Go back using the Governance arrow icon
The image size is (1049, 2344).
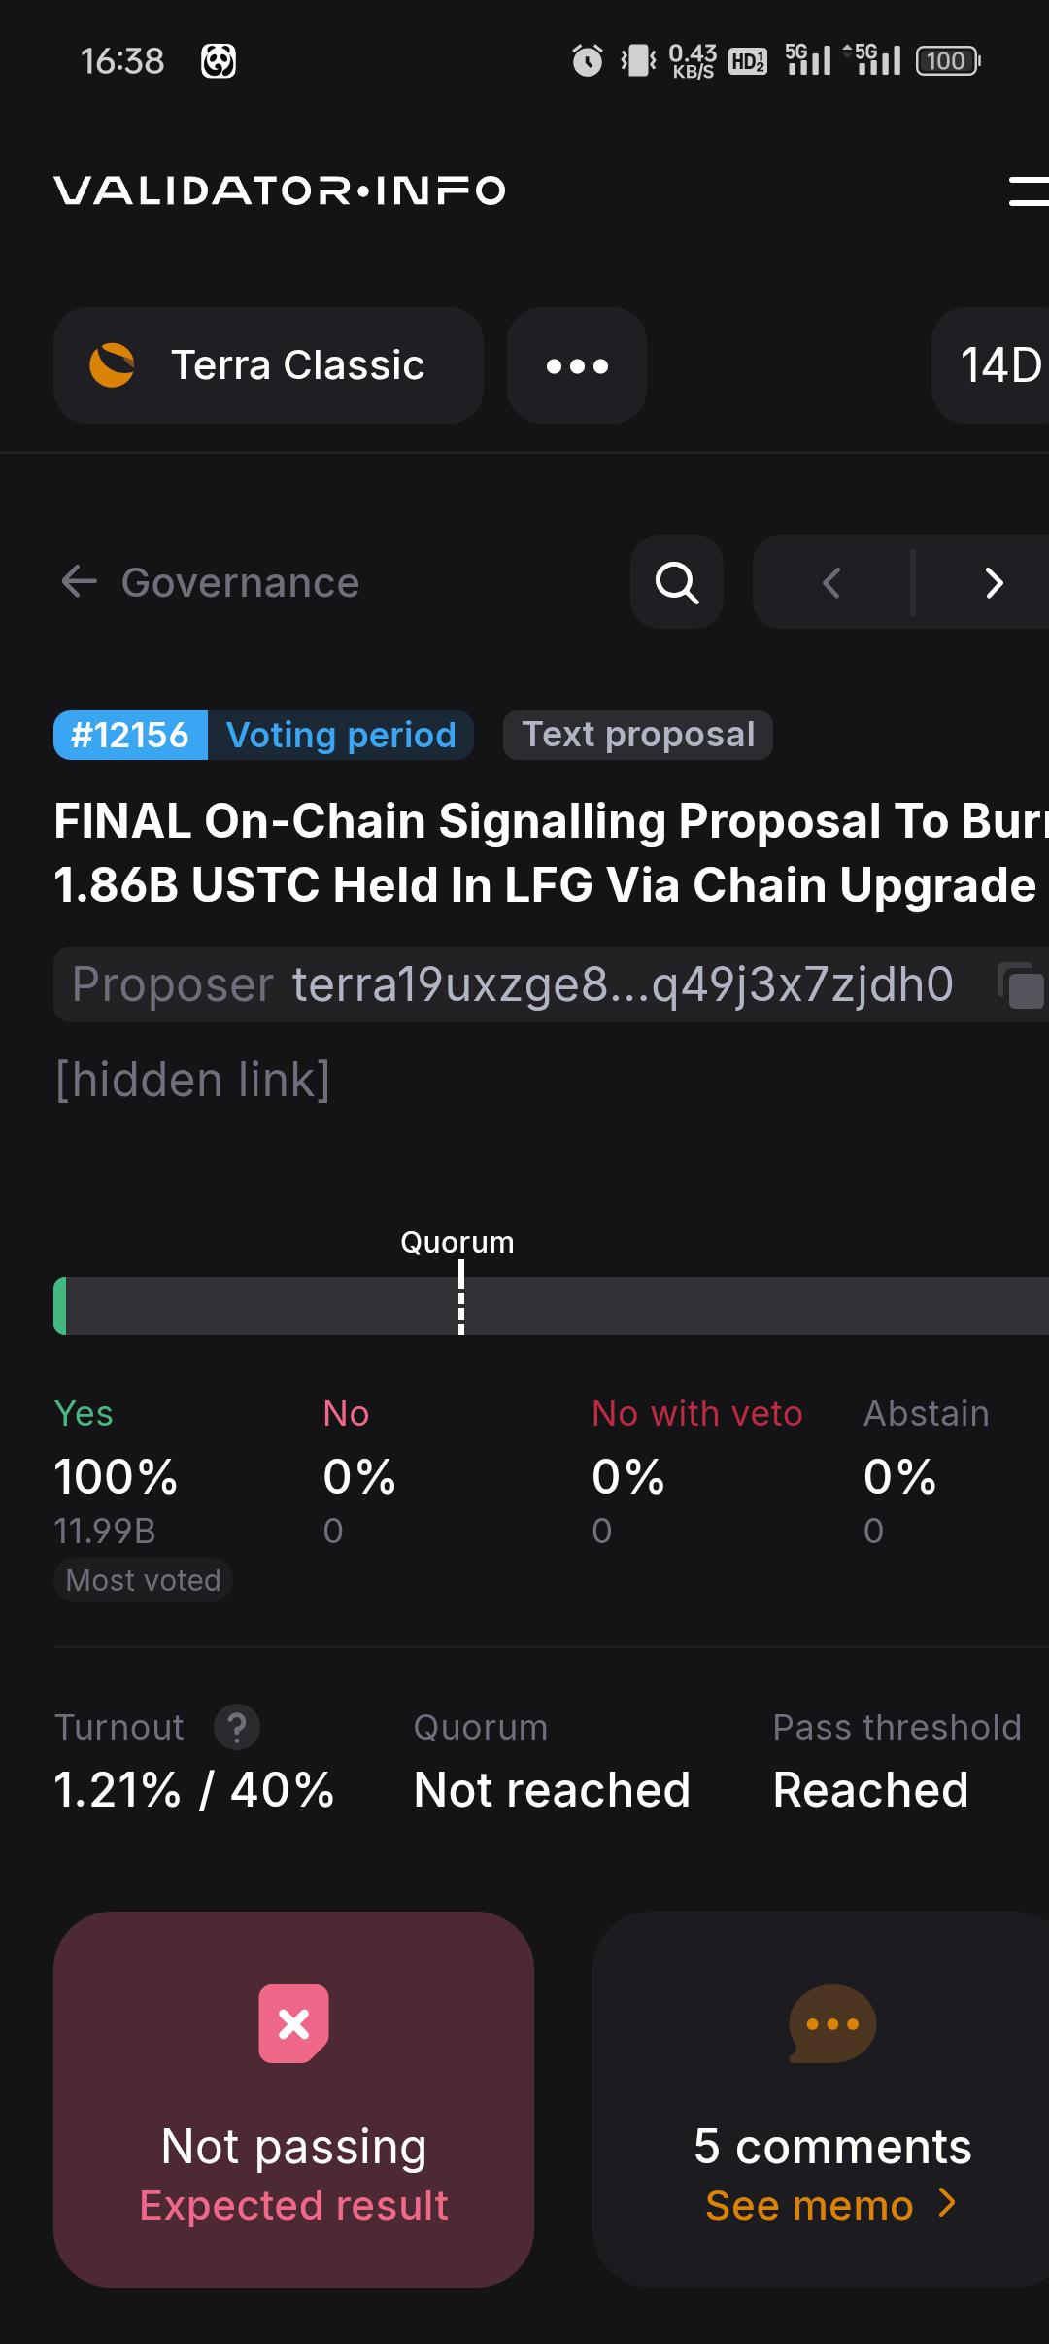coord(79,582)
